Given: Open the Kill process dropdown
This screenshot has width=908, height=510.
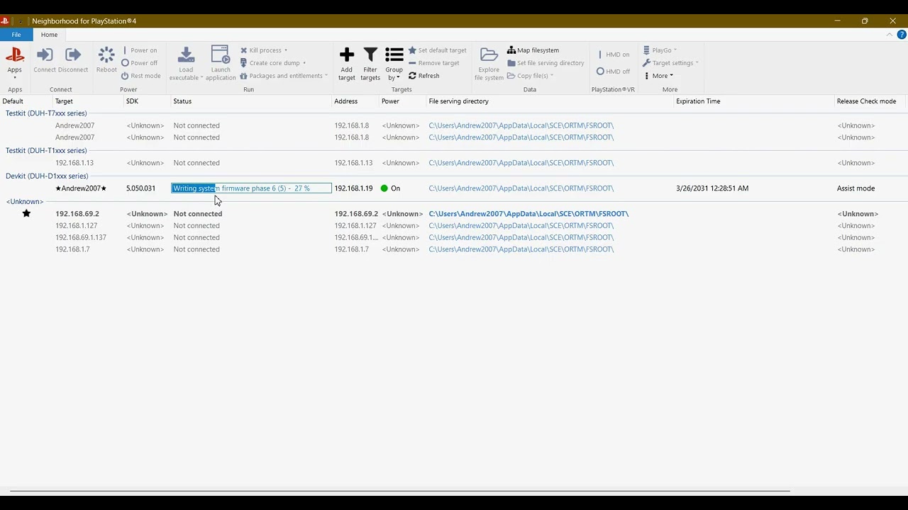Looking at the screenshot, I should (264, 50).
